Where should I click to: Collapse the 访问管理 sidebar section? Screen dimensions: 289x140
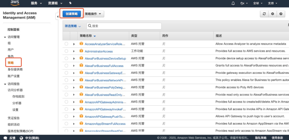click(5, 37)
